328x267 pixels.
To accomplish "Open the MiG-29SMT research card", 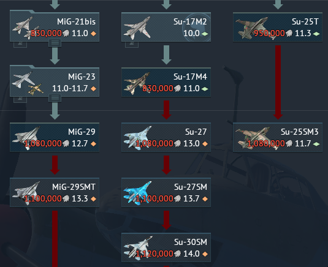I will 55,192.
